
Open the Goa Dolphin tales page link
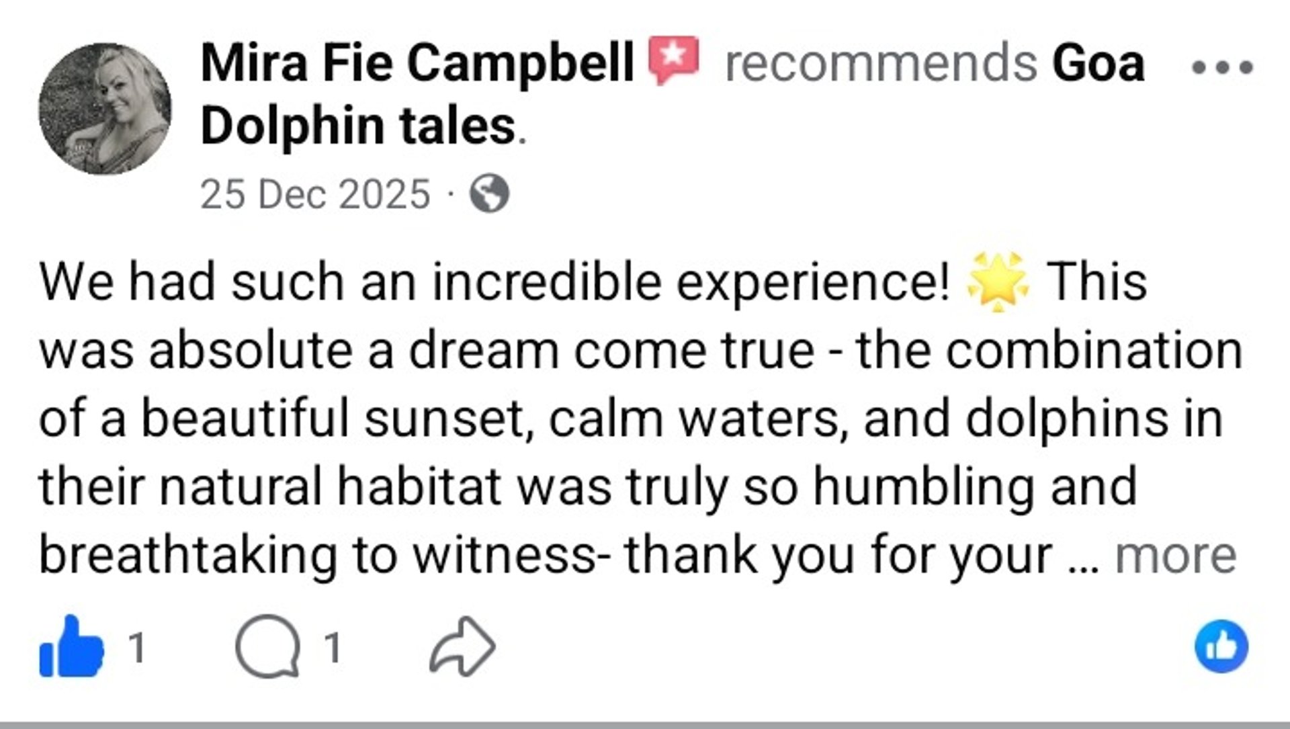pos(358,126)
